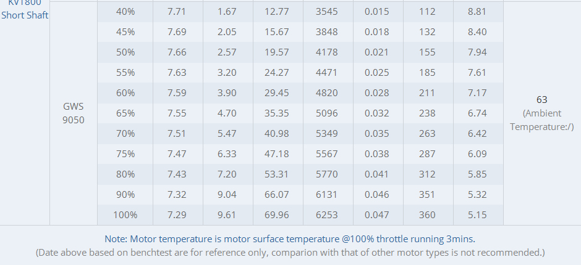Click the 90% throttle cell
The height and width of the screenshot is (265, 581).
coord(125,194)
